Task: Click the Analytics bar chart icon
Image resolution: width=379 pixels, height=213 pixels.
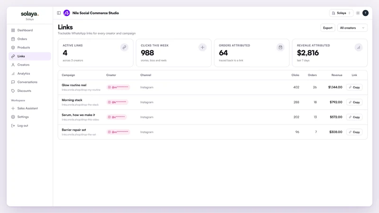Action: pyautogui.click(x=13, y=73)
